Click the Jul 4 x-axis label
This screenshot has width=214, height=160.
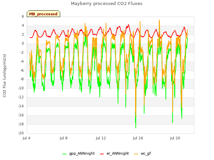[26, 138]
